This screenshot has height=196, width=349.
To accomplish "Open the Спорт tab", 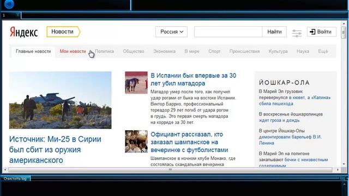I will click(x=214, y=51).
